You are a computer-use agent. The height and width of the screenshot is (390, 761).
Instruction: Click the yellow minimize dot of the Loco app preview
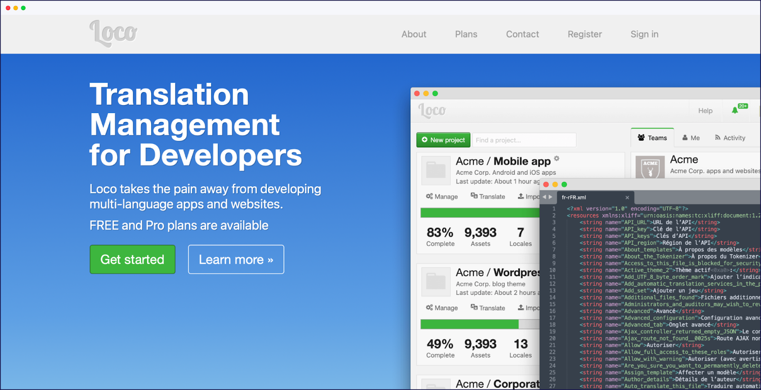[x=426, y=94]
